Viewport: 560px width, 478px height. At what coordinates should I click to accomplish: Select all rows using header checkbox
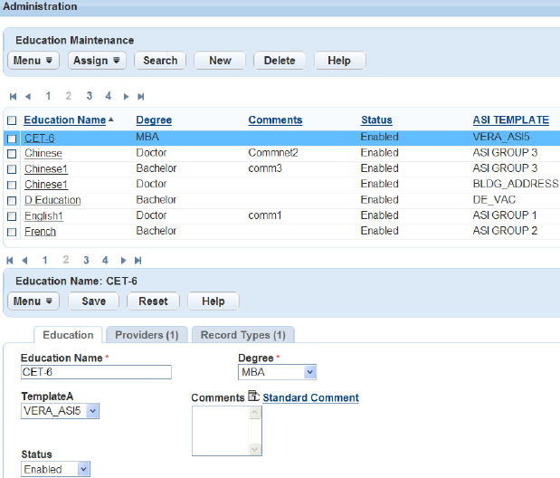click(12, 120)
